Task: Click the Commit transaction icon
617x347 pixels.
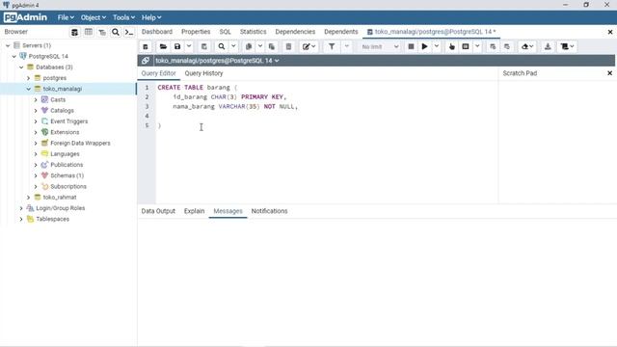Action: pyautogui.click(x=493, y=46)
